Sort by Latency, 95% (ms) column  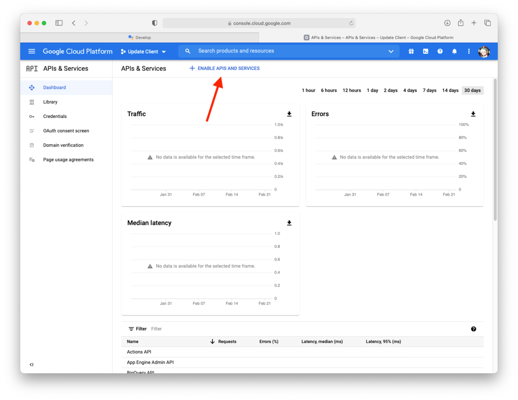click(x=383, y=342)
